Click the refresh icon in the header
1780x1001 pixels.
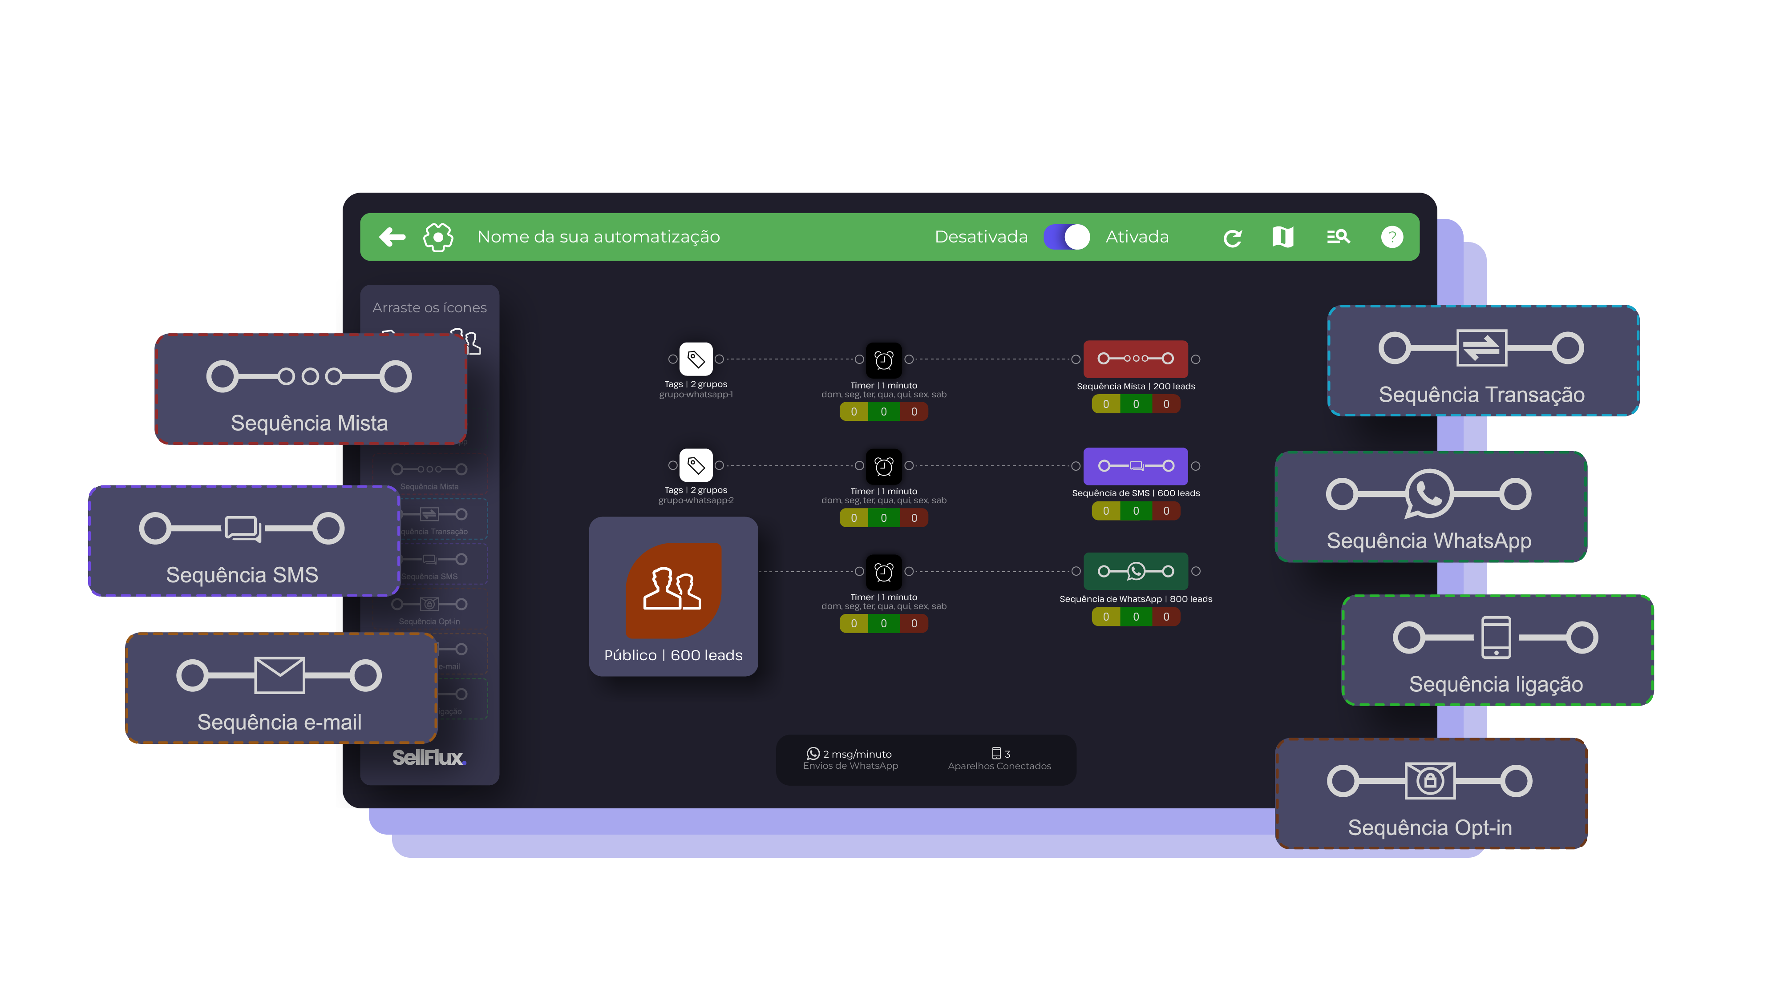click(1232, 238)
